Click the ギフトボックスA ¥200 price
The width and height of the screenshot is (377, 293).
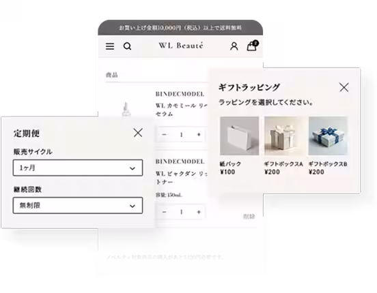[272, 172]
